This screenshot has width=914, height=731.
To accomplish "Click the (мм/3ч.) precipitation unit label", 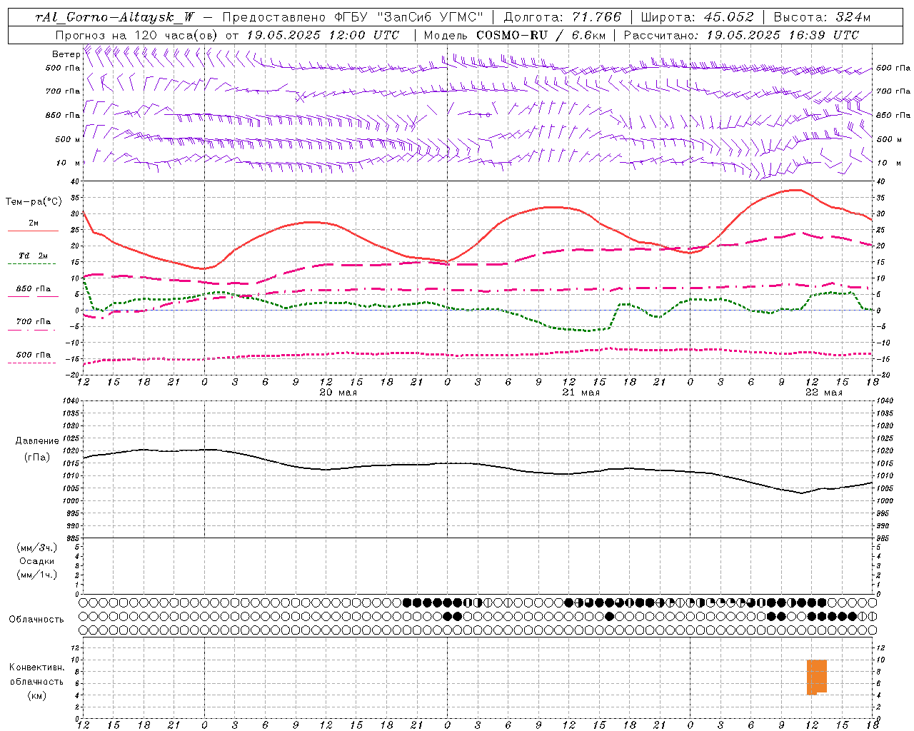I will (x=36, y=548).
